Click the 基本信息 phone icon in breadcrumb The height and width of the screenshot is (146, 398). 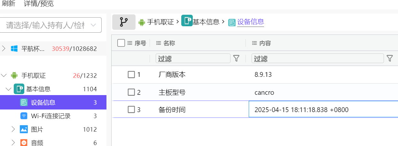[x=187, y=21]
